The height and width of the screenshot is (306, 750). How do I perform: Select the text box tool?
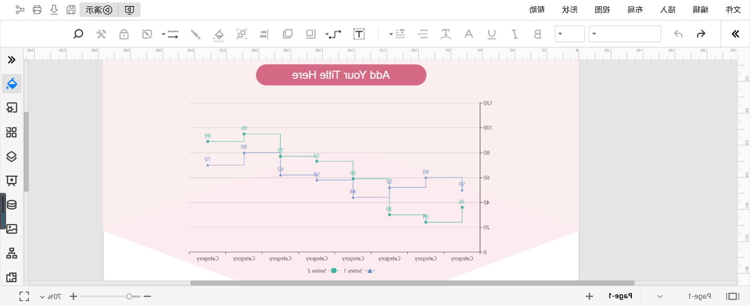point(359,34)
